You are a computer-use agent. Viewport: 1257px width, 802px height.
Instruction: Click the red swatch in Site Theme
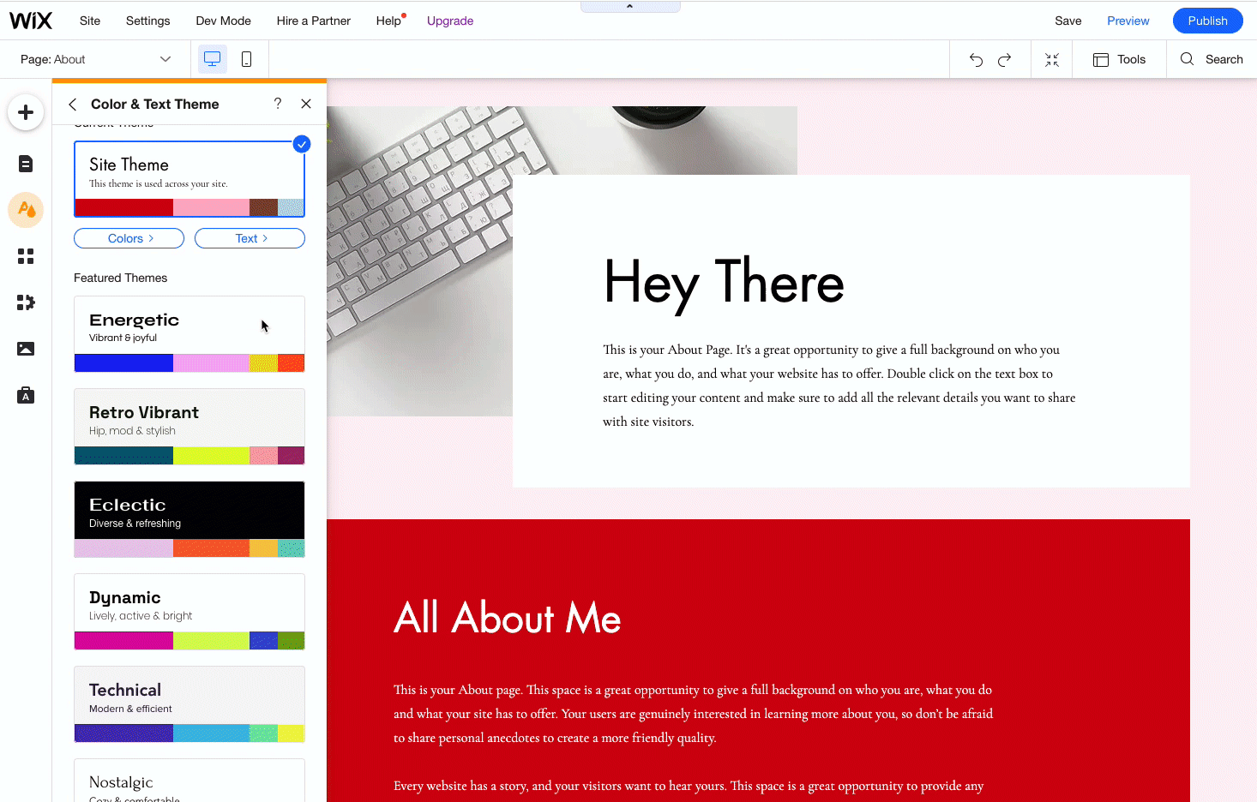[x=124, y=207]
